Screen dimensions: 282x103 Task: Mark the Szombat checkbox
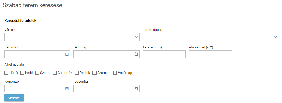94,73
